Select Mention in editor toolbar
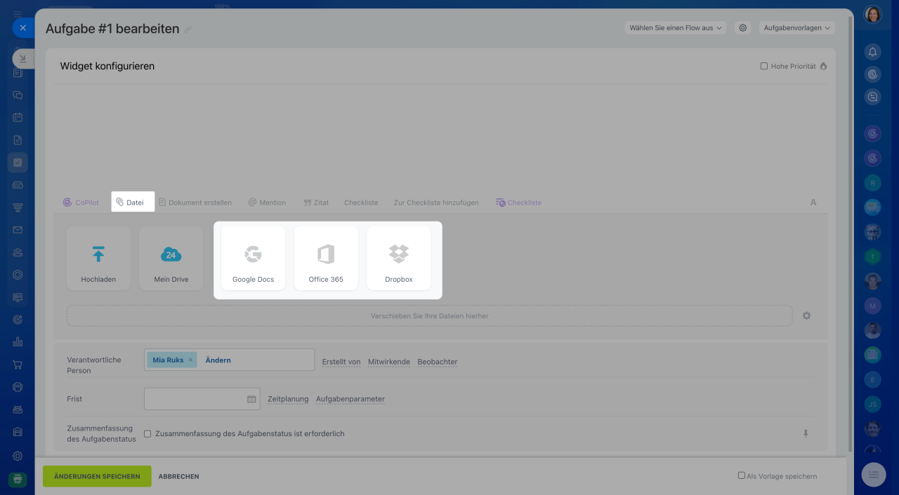 point(267,203)
